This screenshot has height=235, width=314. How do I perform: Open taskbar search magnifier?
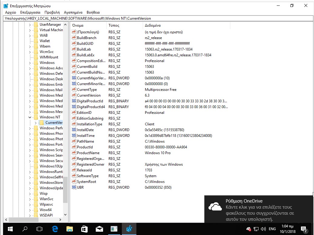click(x=25, y=229)
